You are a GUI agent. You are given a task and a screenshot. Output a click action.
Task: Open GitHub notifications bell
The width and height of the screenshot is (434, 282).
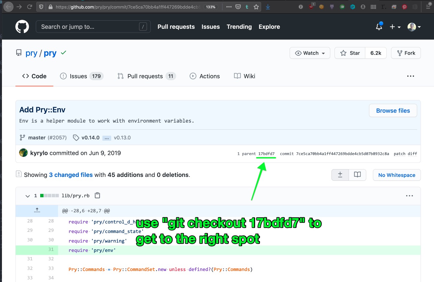[x=379, y=27]
